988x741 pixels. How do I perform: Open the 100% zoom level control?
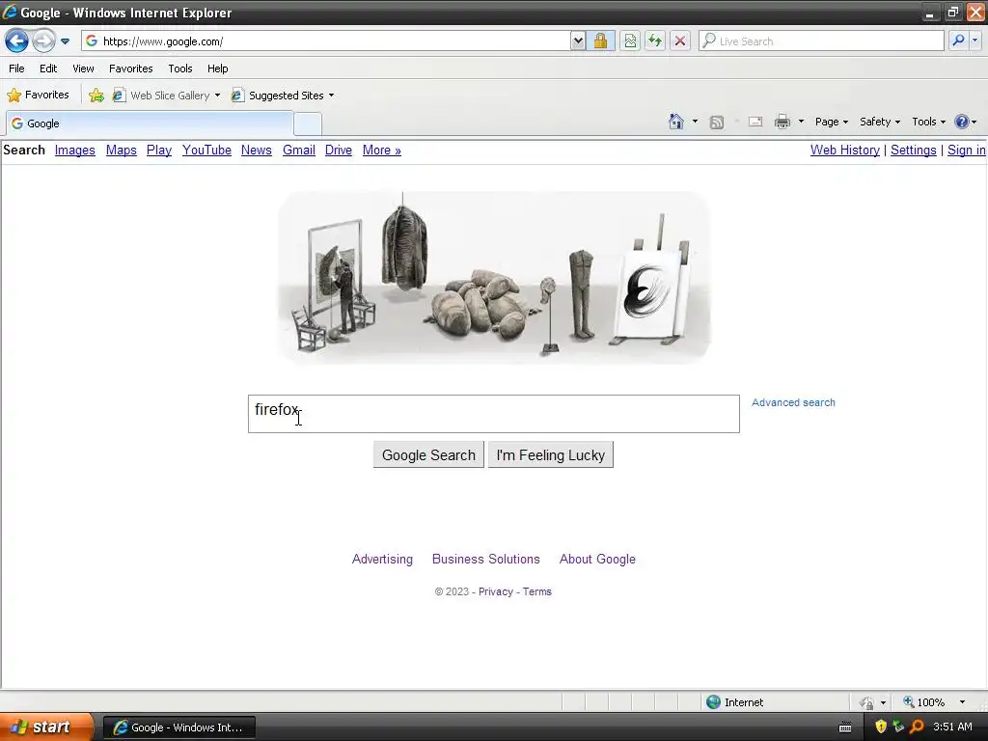coord(933,702)
